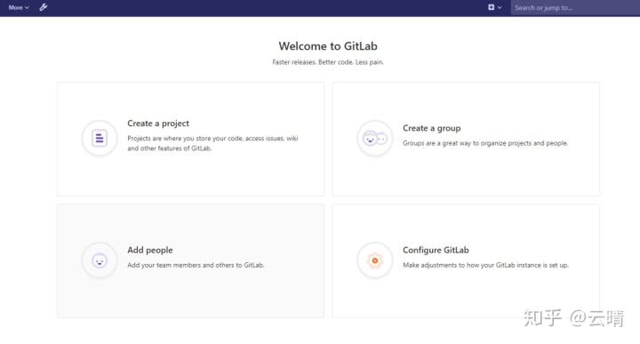Image resolution: width=640 pixels, height=344 pixels.
Task: Click the Create a group faces icon
Action: (375, 138)
